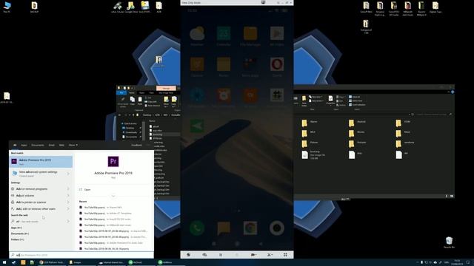This screenshot has width=474, height=266.
Task: Click the Apps (4+) category in search results
Action: point(16,228)
